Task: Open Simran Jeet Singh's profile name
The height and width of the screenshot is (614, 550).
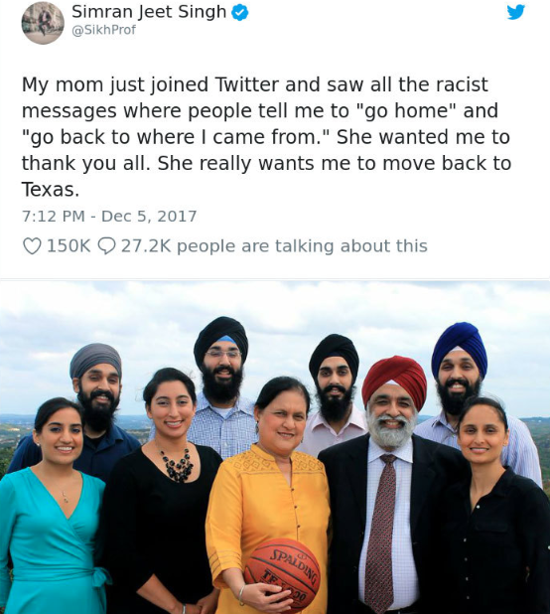Action: [x=149, y=12]
